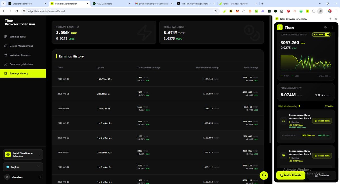Click the address bar URL field

point(119,11)
